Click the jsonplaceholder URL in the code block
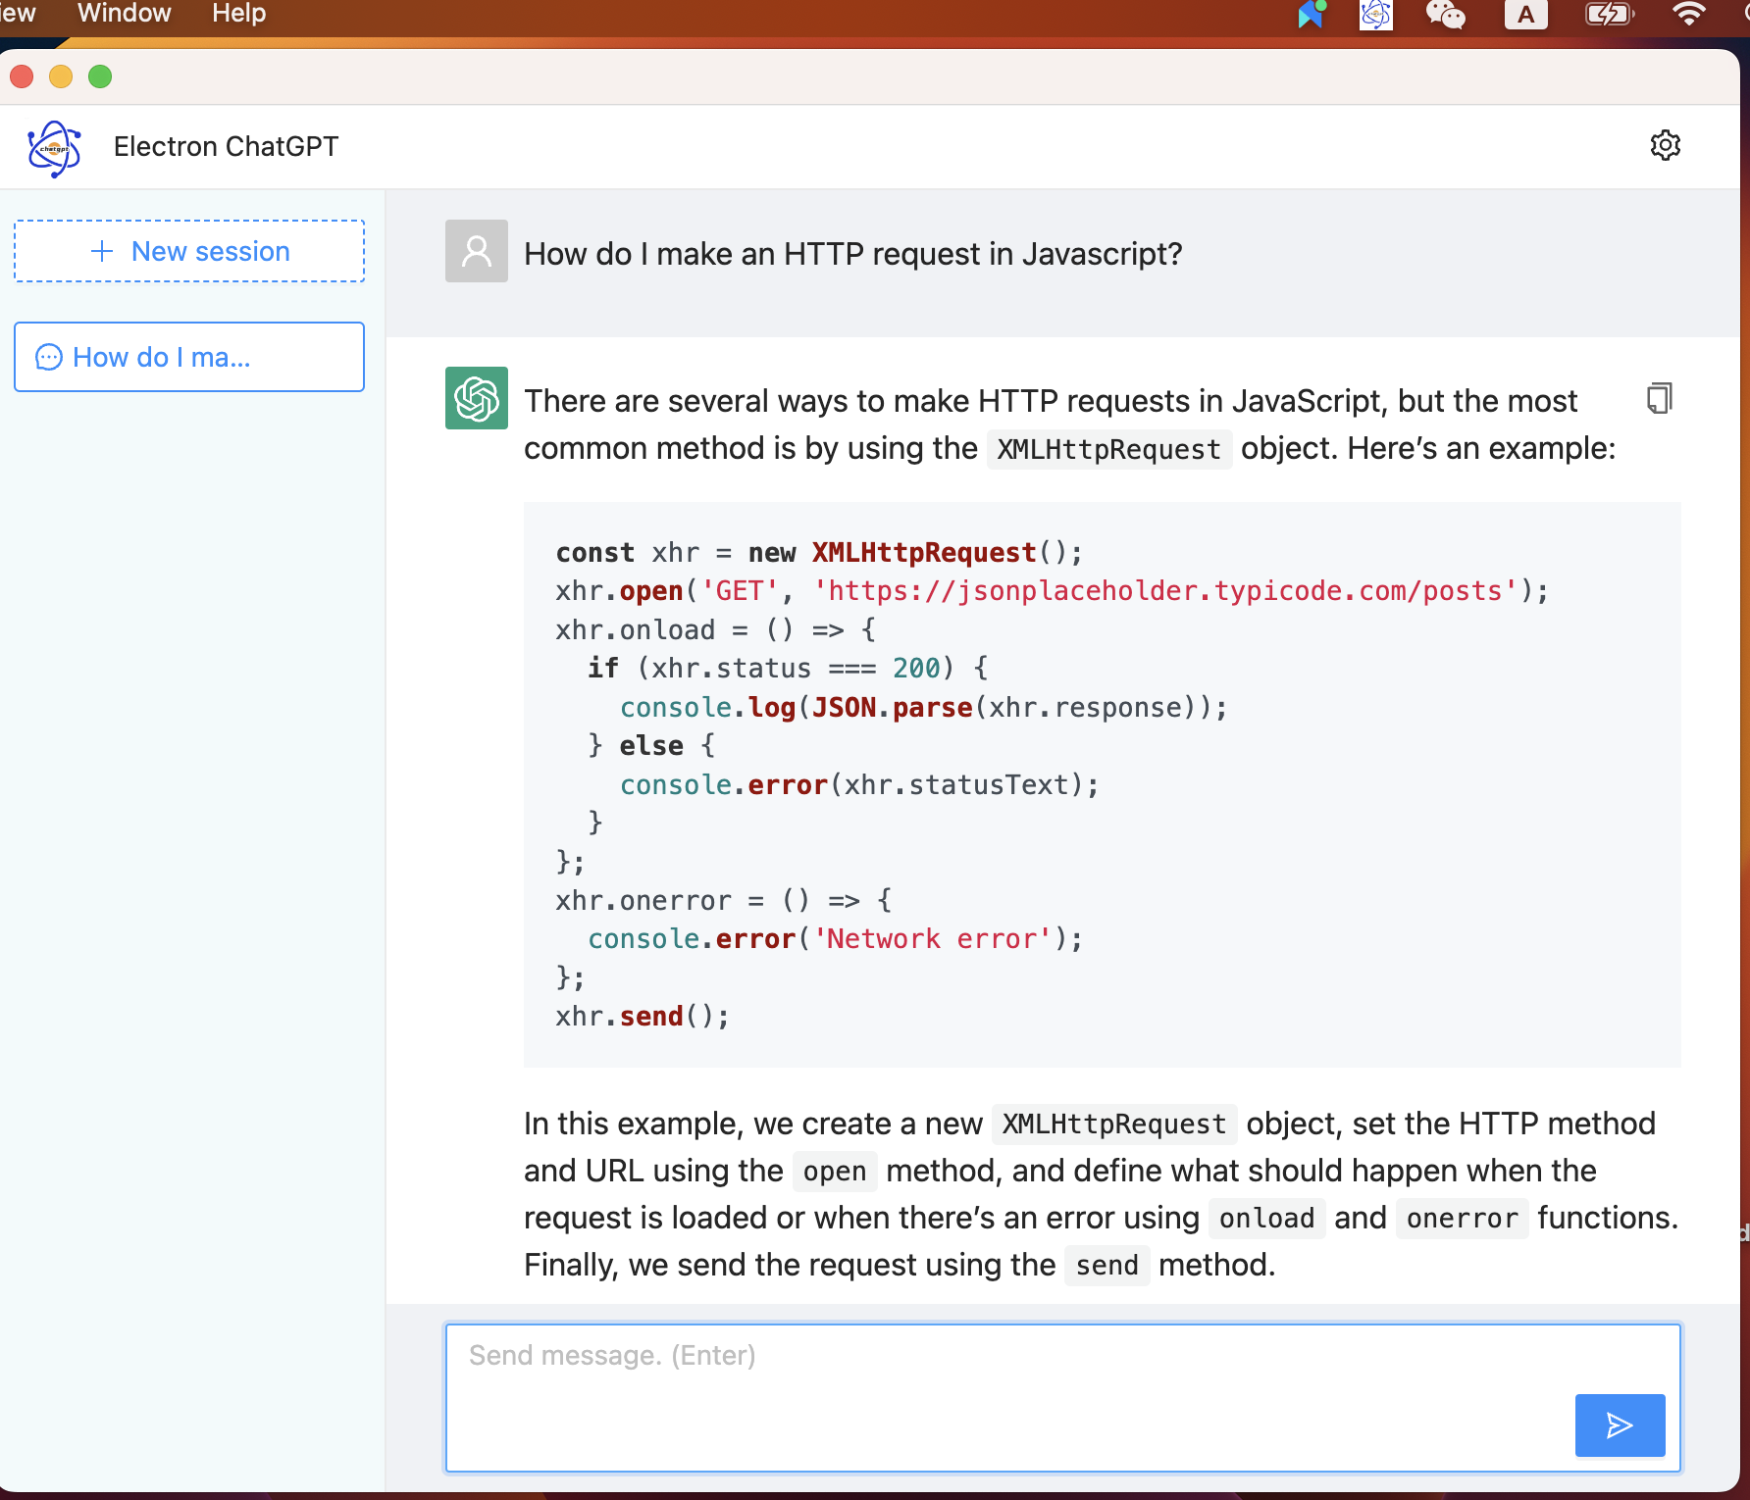 [x=1166, y=590]
